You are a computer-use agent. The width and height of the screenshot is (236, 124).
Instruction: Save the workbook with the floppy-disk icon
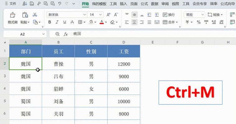pos(32,4)
